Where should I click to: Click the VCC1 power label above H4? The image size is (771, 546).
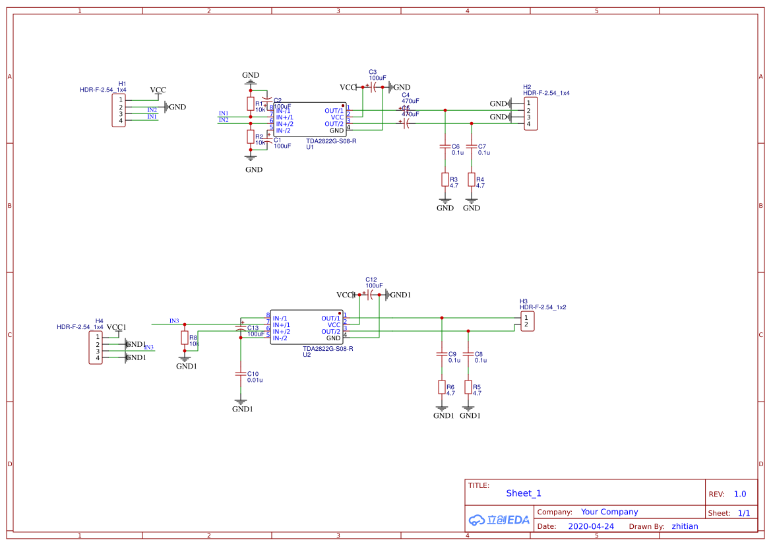117,327
